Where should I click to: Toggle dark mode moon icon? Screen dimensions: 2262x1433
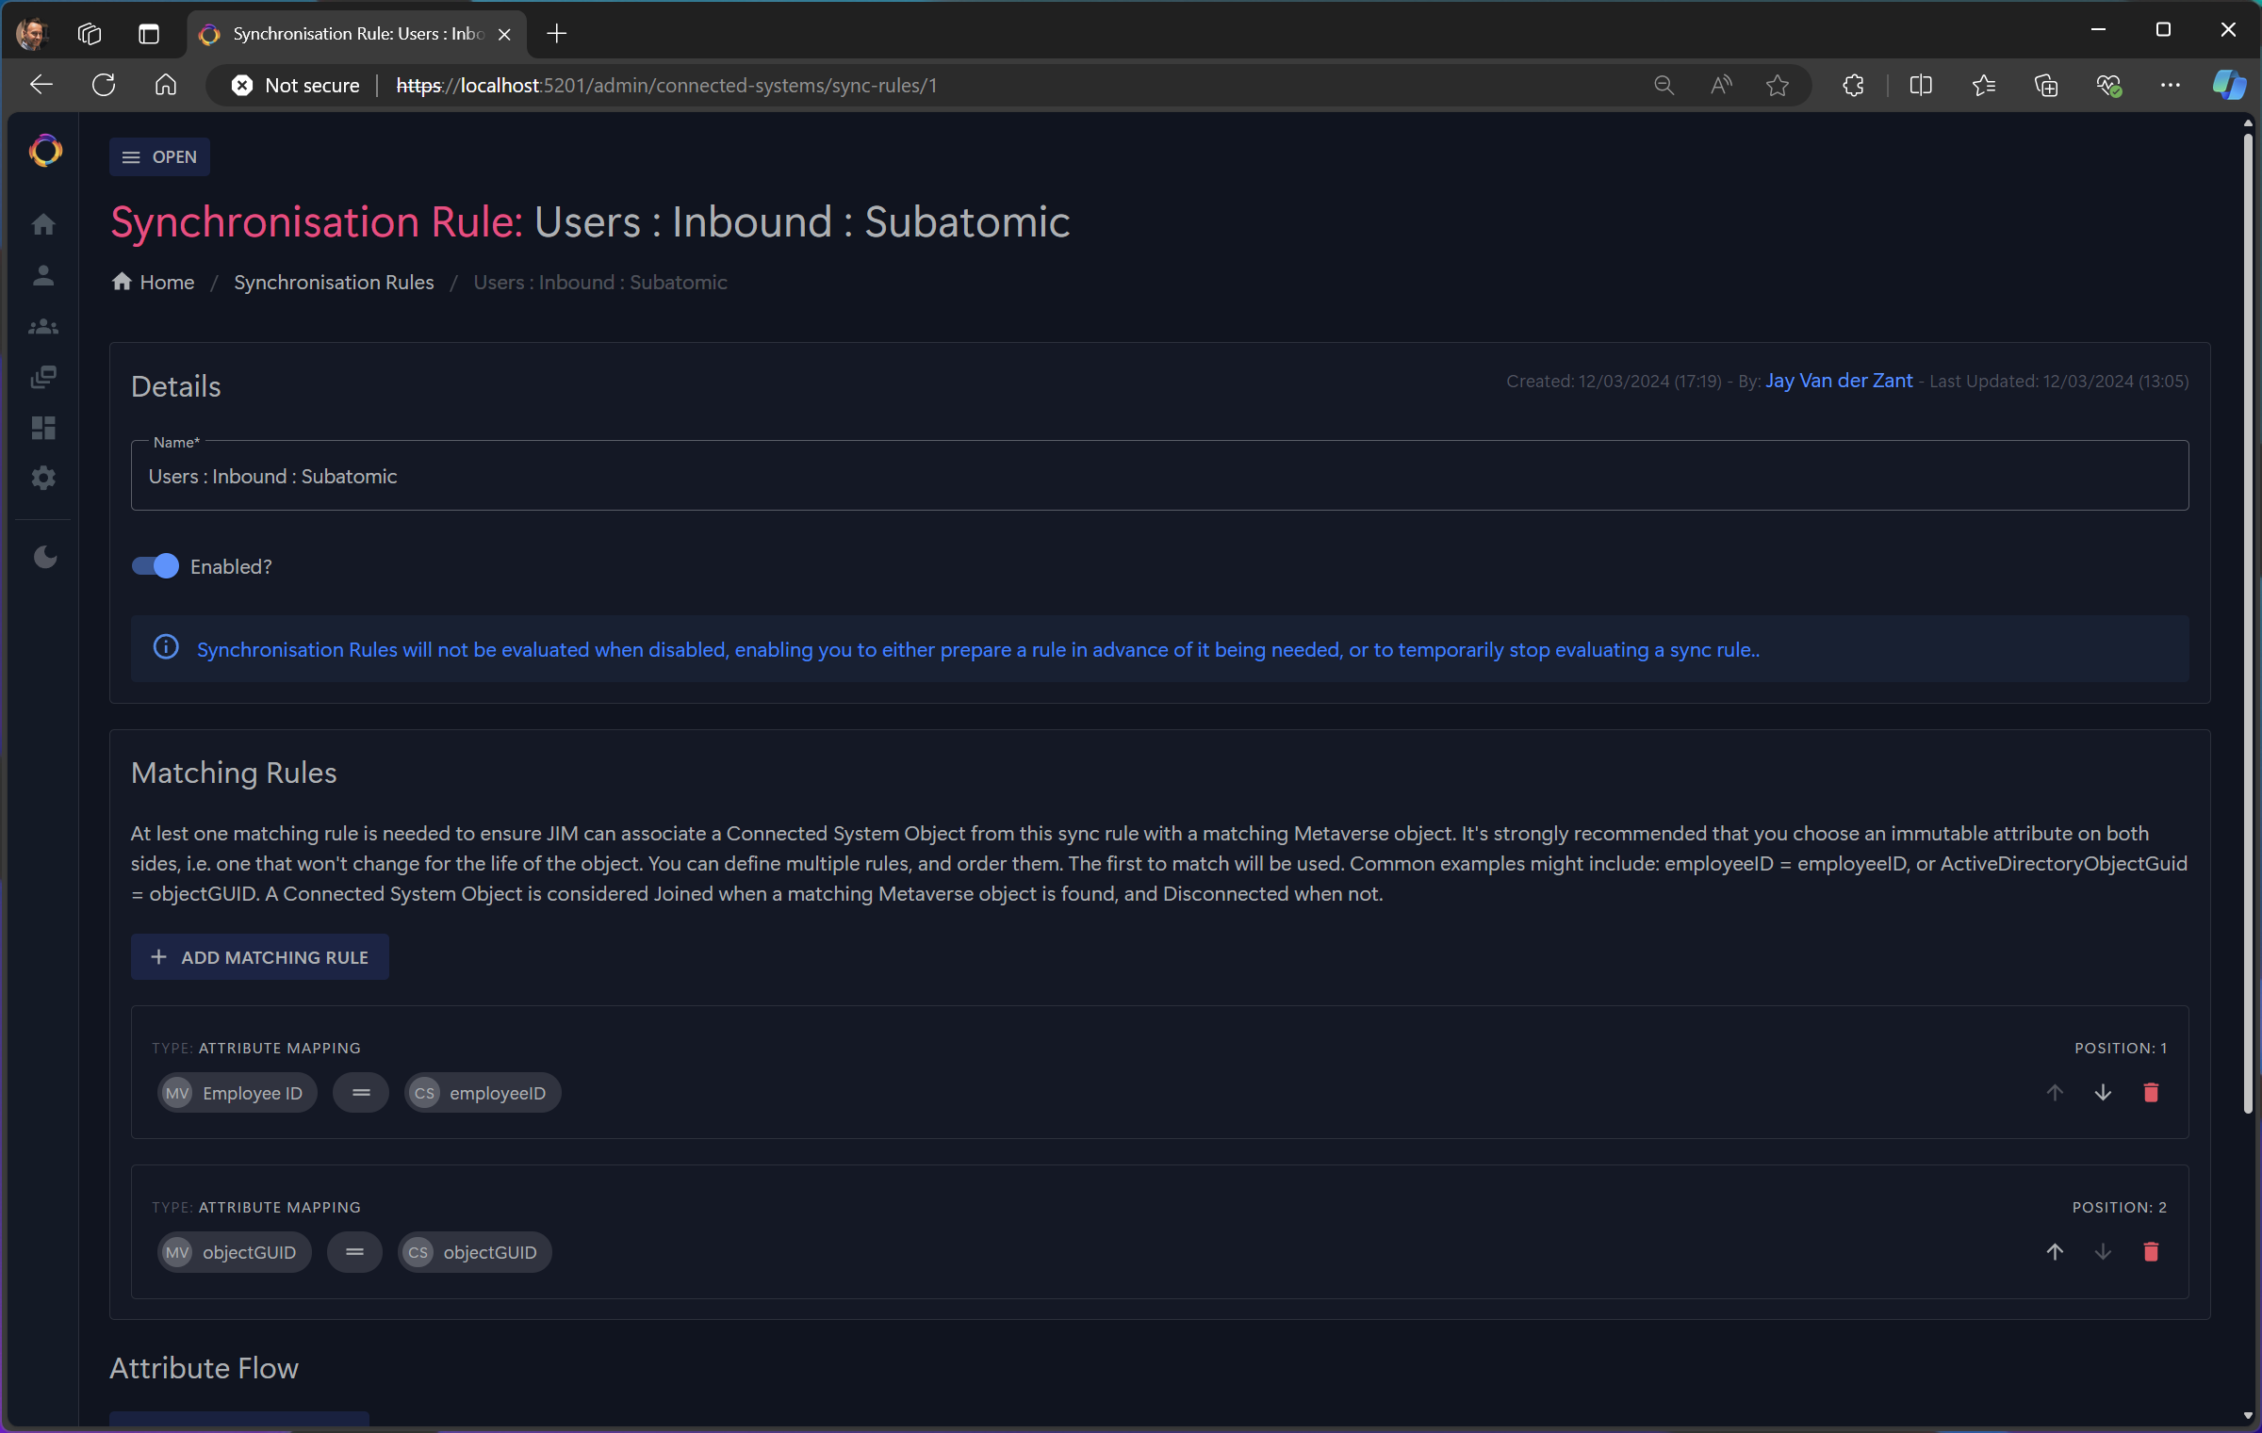[x=44, y=558]
